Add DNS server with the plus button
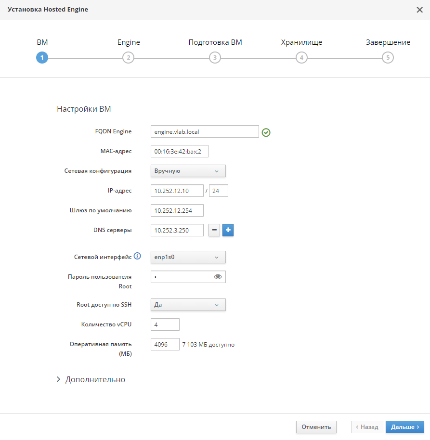Screen dimensions: 430x440 tap(228, 230)
